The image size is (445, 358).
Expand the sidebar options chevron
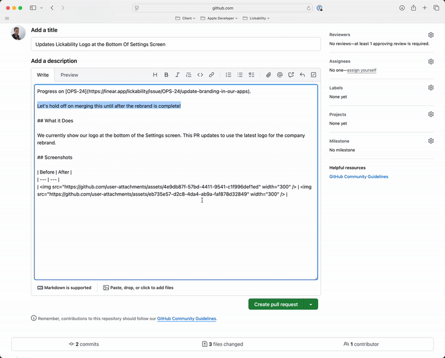tap(41, 8)
